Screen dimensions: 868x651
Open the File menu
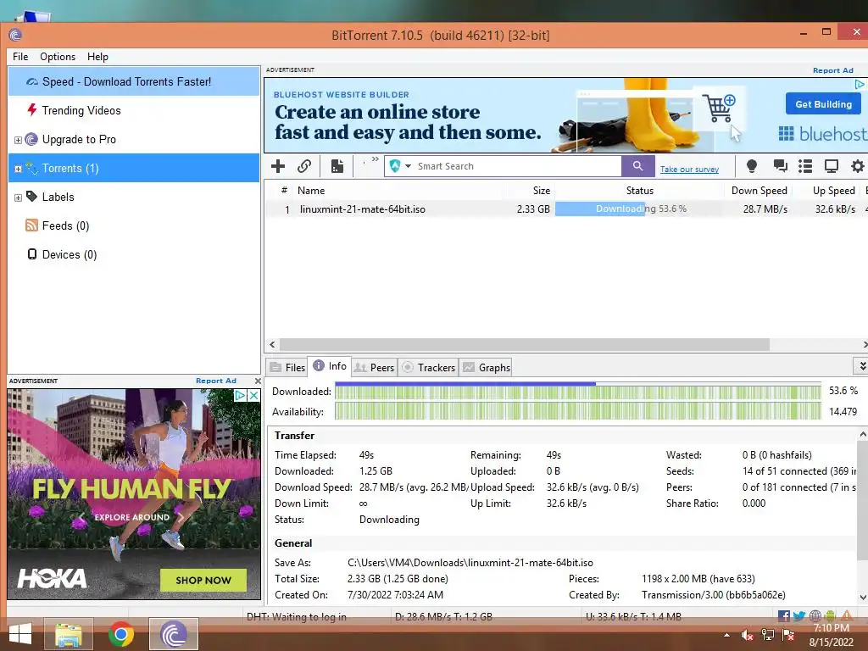pyautogui.click(x=20, y=57)
